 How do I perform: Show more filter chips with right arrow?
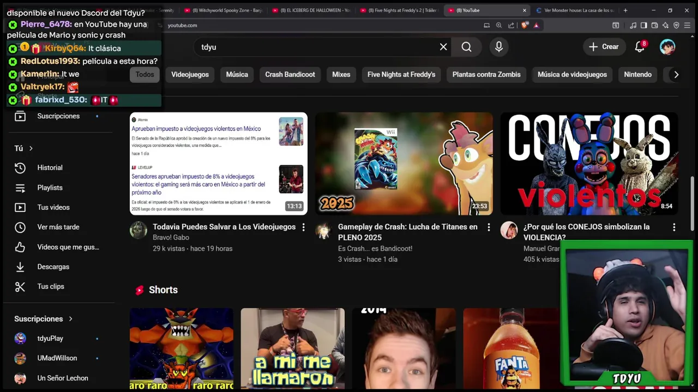coord(676,75)
